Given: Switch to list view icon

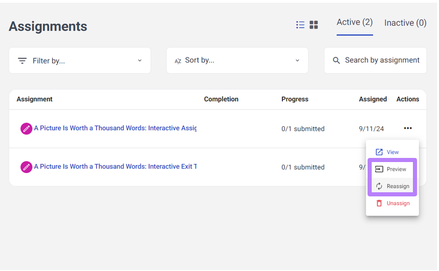Looking at the screenshot, I should coord(300,25).
